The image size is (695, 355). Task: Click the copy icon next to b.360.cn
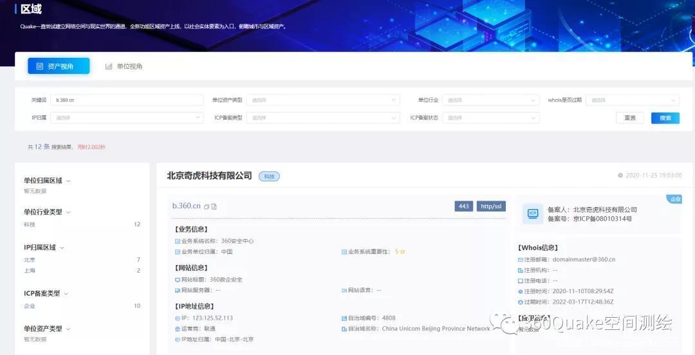point(207,206)
